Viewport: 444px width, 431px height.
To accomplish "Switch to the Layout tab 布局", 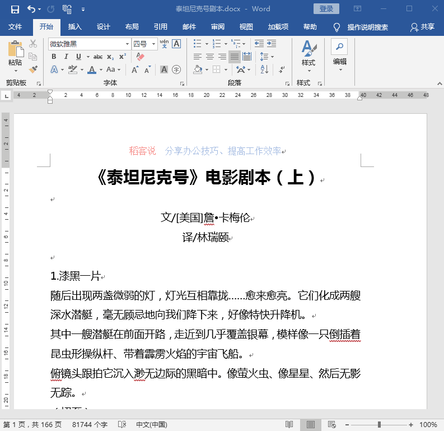I will coord(132,27).
